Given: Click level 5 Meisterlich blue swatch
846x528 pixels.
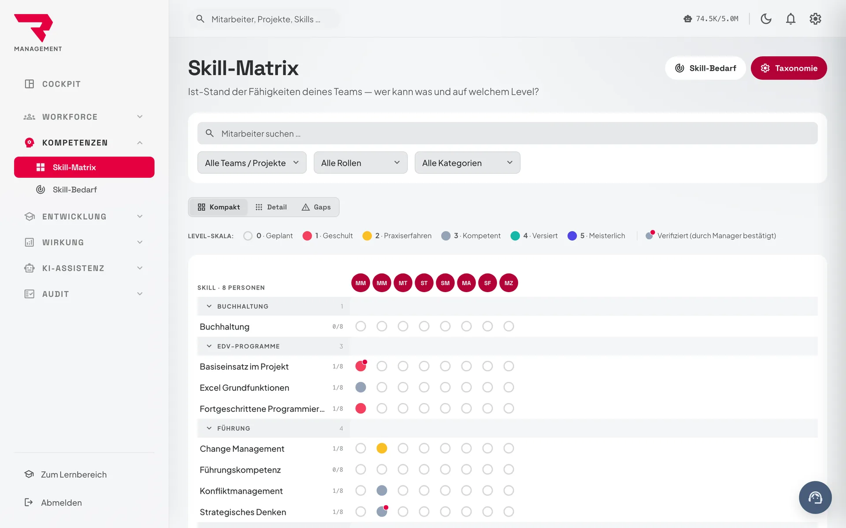Looking at the screenshot, I should click(x=572, y=236).
